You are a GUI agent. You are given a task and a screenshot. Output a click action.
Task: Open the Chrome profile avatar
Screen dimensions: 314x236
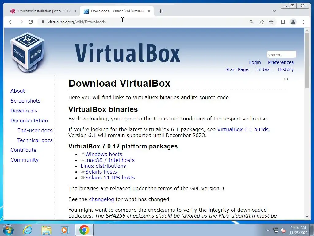coord(293,22)
